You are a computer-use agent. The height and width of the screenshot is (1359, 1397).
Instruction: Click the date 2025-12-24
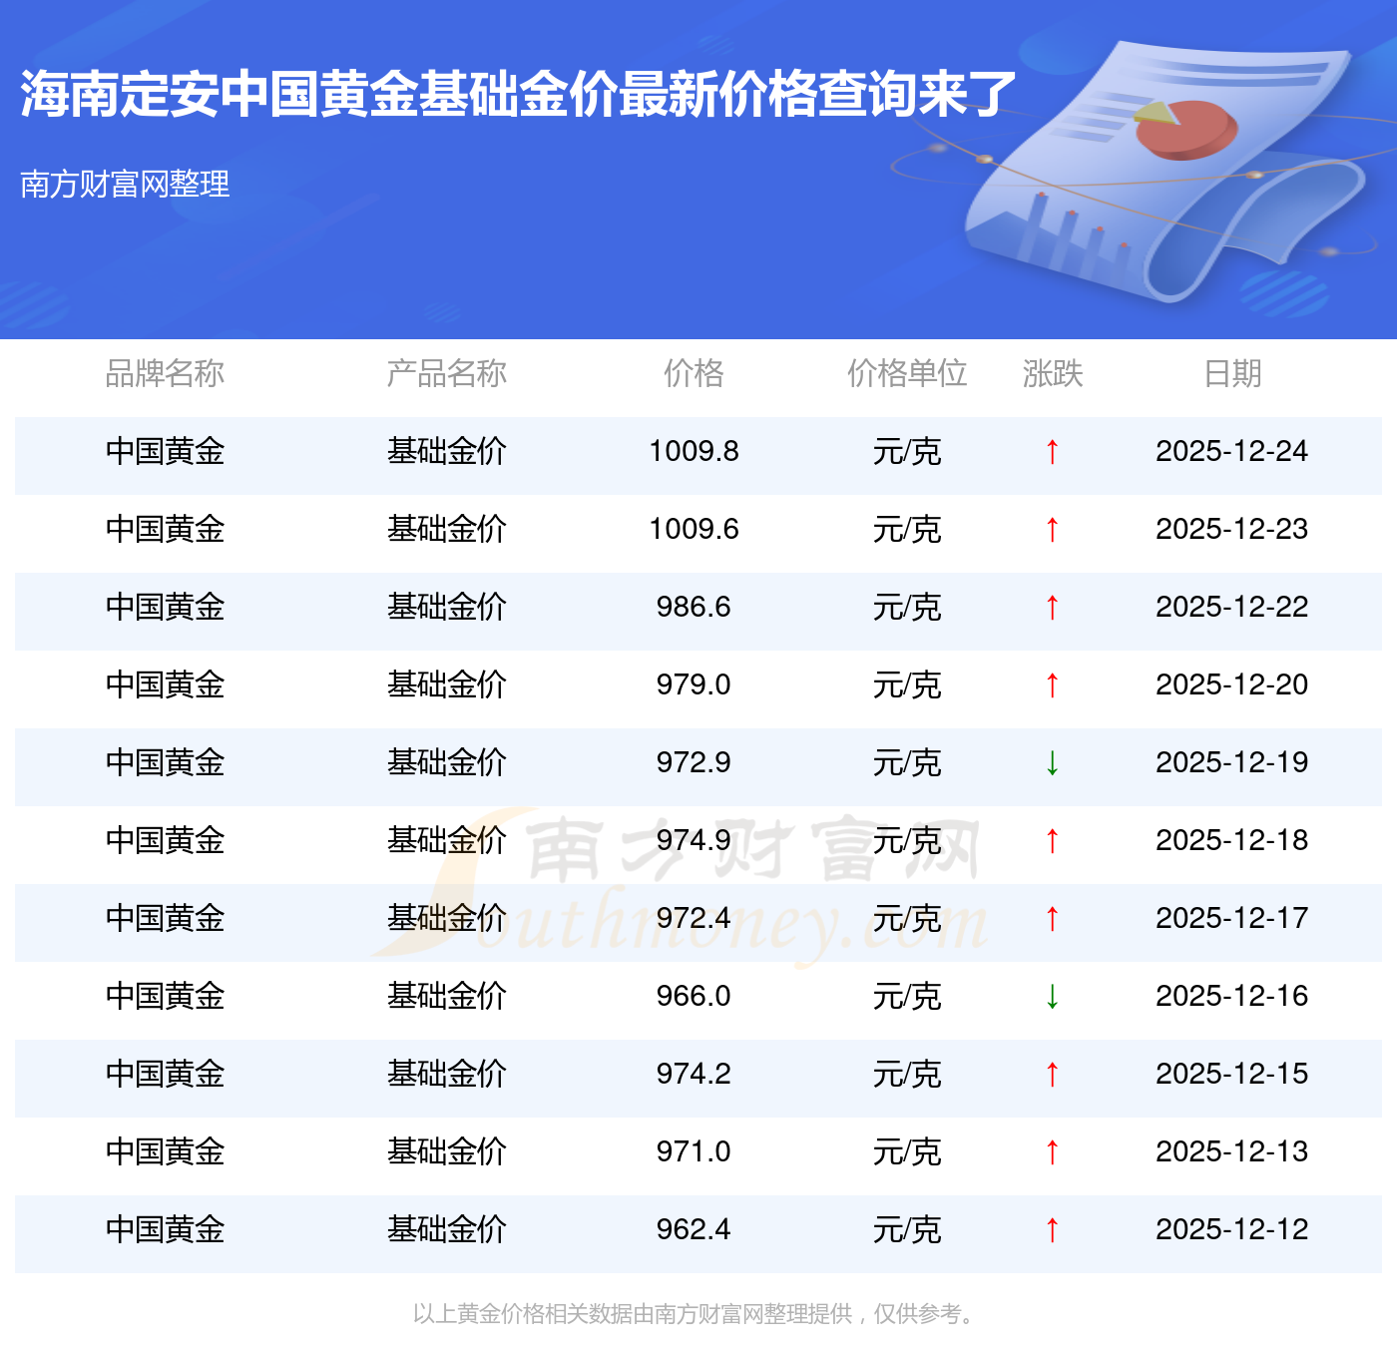coord(1232,451)
